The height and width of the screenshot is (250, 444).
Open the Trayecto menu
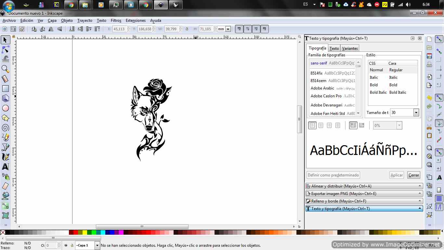pyautogui.click(x=85, y=21)
